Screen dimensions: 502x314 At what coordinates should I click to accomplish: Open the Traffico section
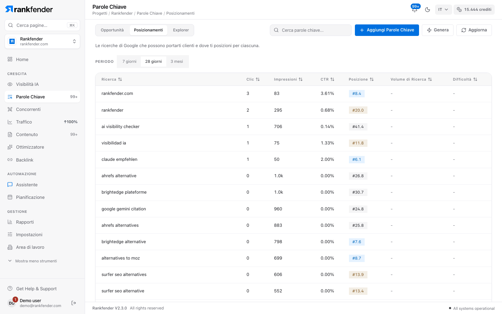coord(43,122)
